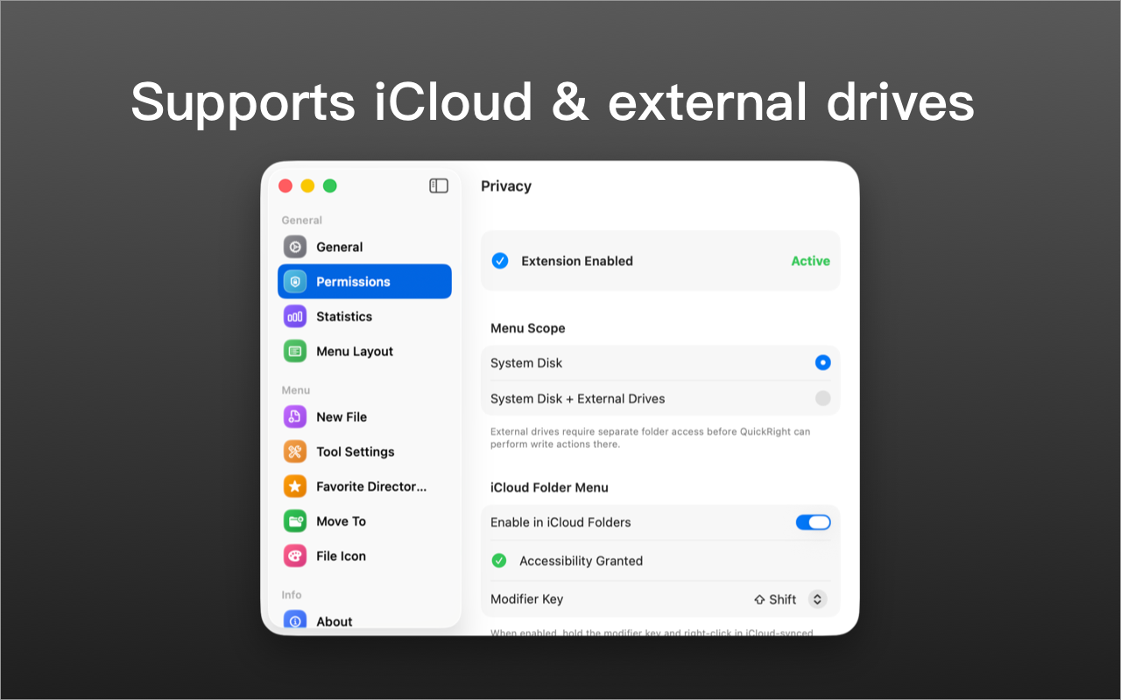Click the Menu Layout icon
This screenshot has height=700, width=1121.
tap(295, 352)
